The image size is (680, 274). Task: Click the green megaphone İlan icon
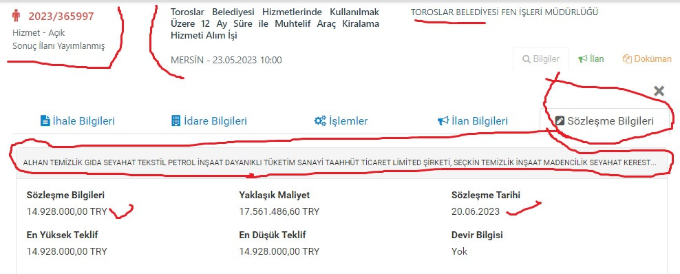583,59
